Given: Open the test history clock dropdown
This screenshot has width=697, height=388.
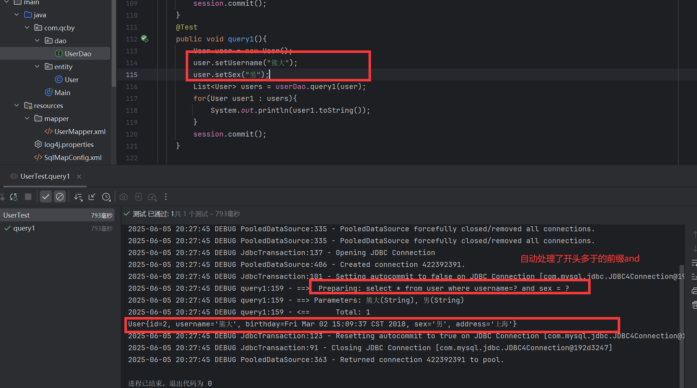Looking at the screenshot, I should tap(106, 197).
